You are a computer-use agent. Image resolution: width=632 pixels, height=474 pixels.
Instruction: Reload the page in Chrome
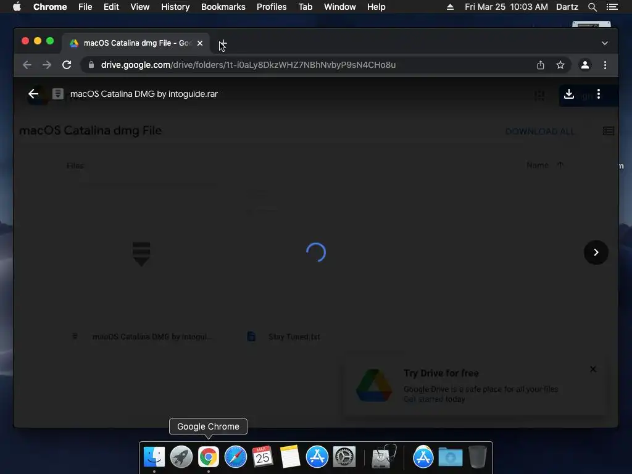[x=67, y=65]
